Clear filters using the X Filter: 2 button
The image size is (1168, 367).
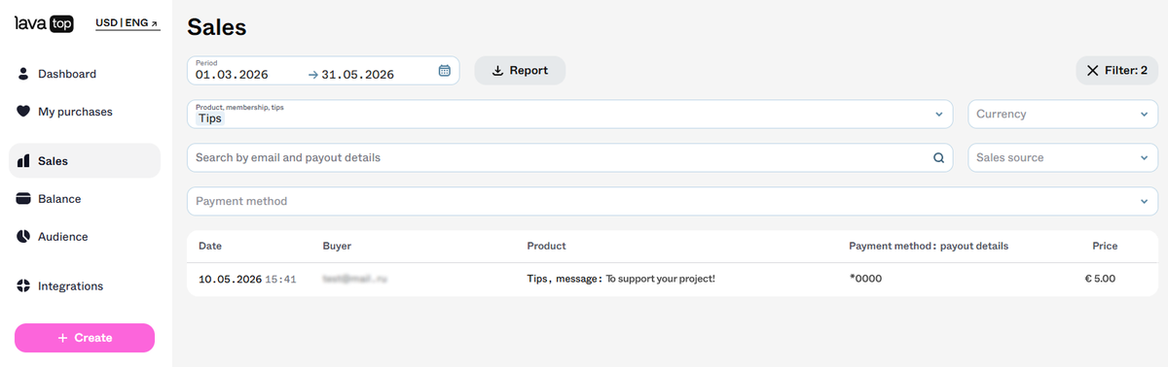click(1116, 70)
